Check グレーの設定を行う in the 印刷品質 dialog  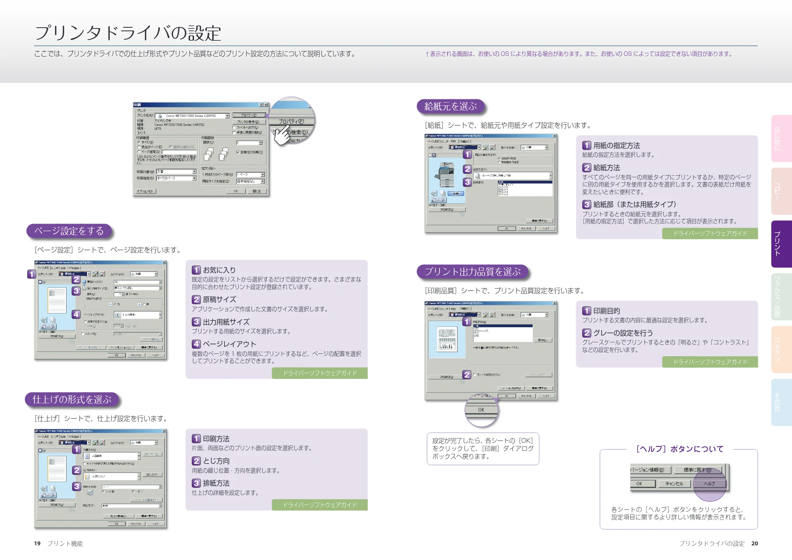tap(474, 375)
